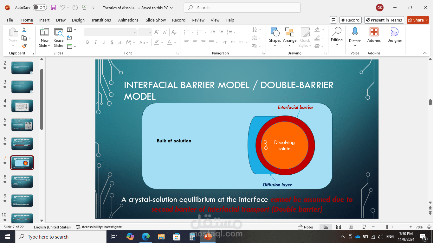Open Reading View from status bar
The height and width of the screenshot is (243, 433).
[351, 227]
